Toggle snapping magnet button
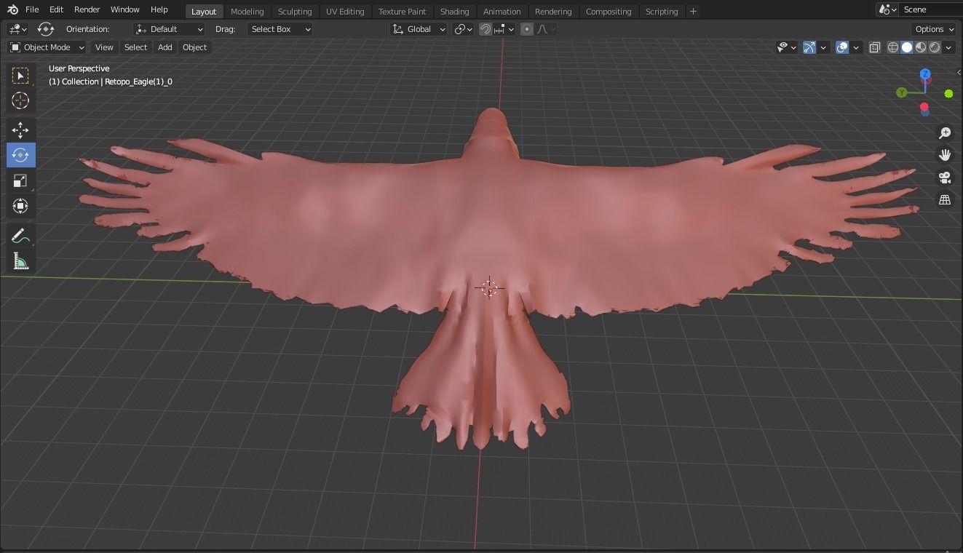The height and width of the screenshot is (553, 963). pos(486,29)
